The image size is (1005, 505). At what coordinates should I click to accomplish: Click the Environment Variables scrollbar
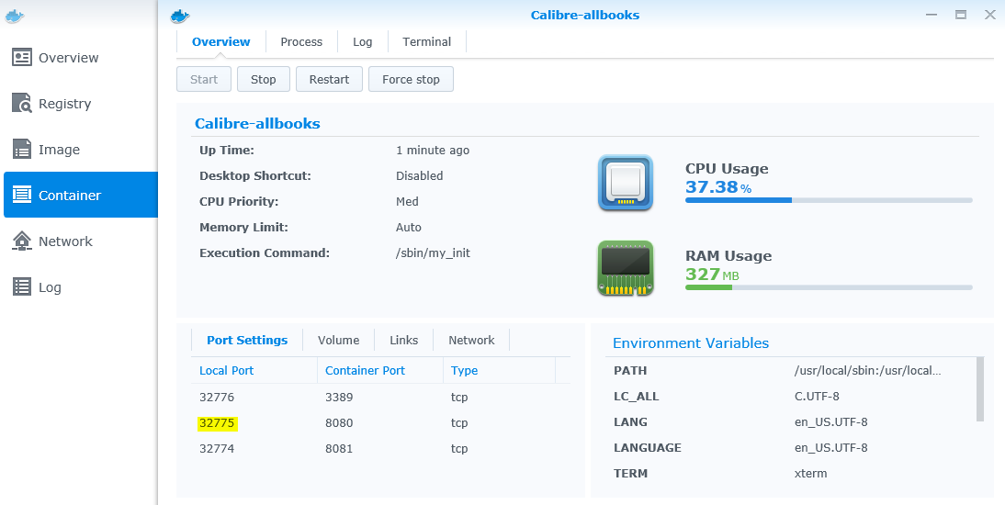tap(979, 389)
